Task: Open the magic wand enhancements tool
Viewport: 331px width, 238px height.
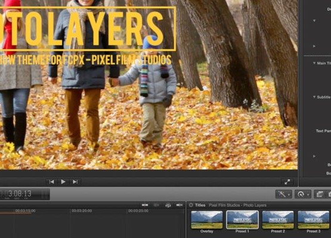Action: 281,194
